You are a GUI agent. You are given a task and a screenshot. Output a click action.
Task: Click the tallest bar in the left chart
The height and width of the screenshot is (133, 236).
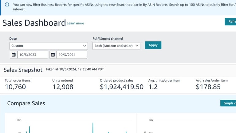tap(93, 128)
